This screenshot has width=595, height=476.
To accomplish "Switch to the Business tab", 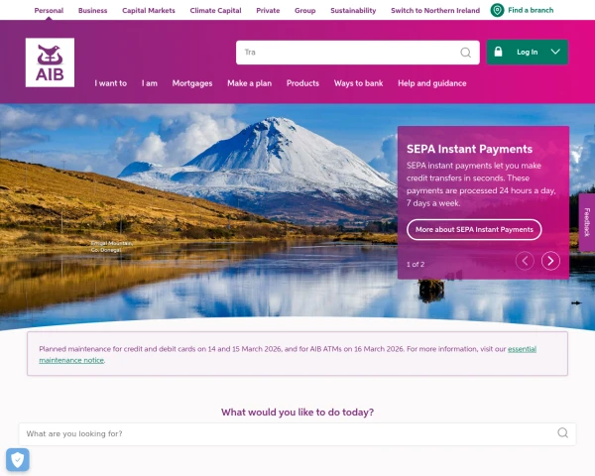I will point(92,11).
